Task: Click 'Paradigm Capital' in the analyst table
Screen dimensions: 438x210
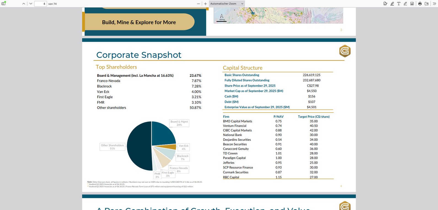Action: click(234, 158)
